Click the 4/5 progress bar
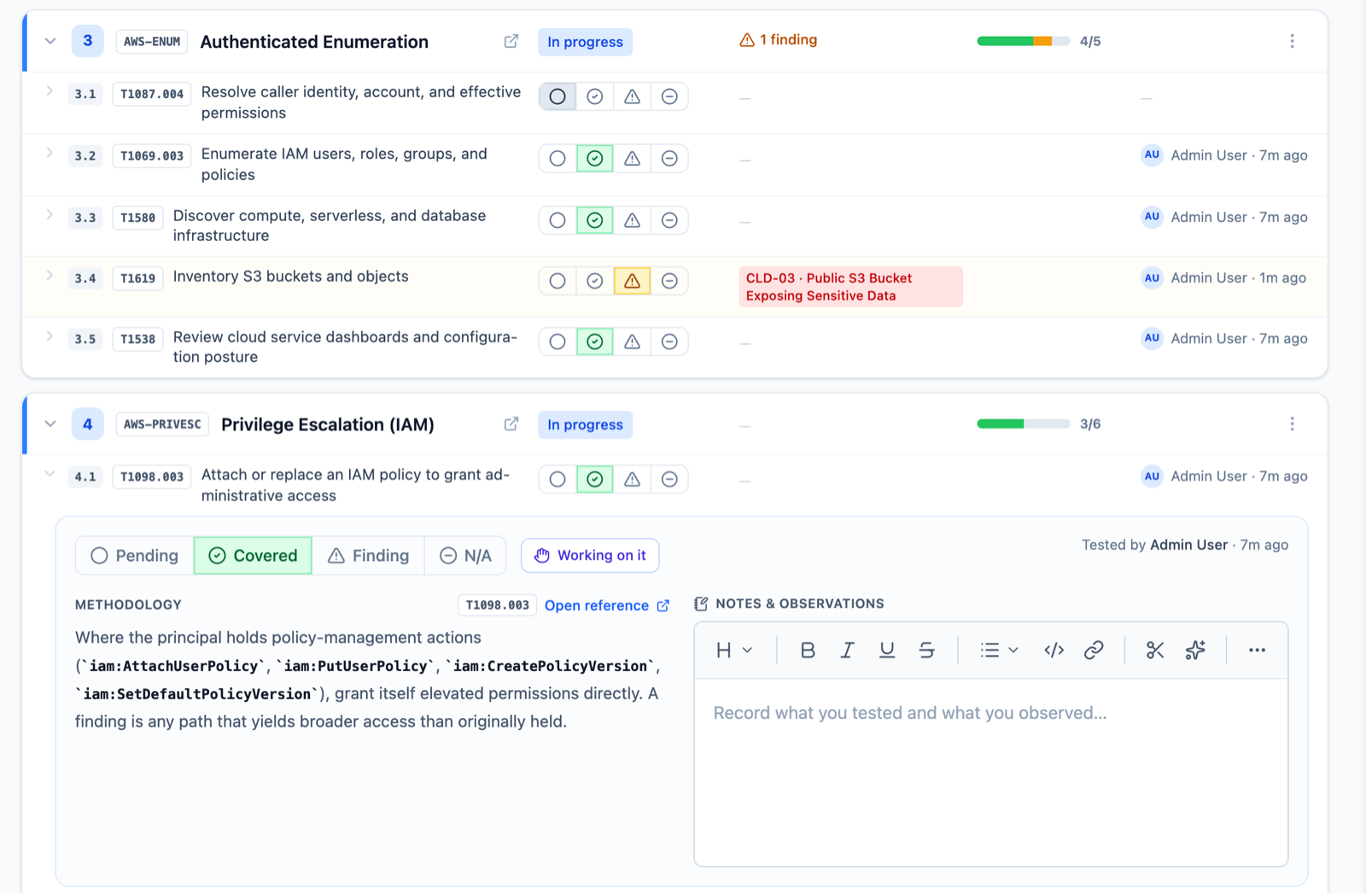 click(1024, 41)
